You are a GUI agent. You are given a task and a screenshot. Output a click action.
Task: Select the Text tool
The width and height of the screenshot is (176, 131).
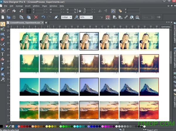[2, 54]
